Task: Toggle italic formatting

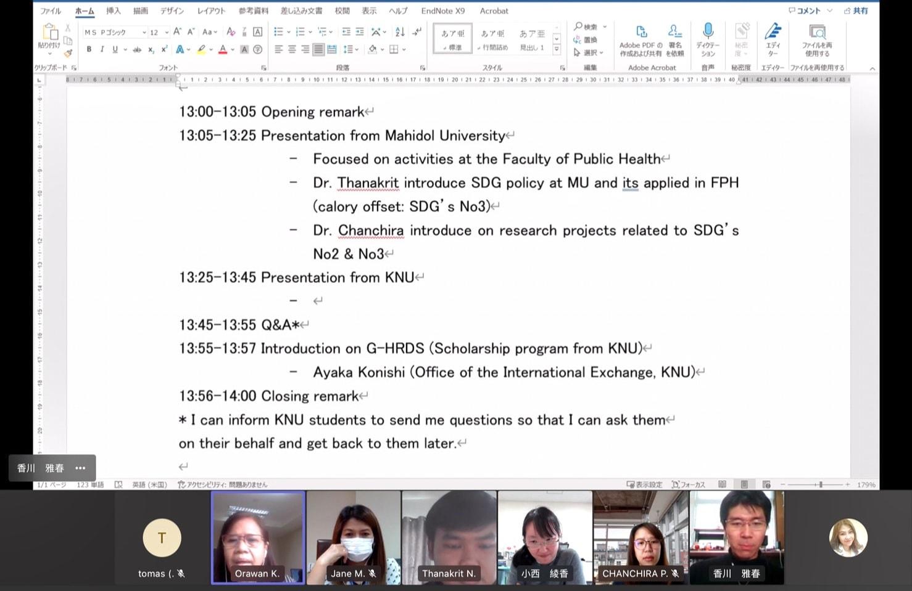Action: click(x=102, y=49)
